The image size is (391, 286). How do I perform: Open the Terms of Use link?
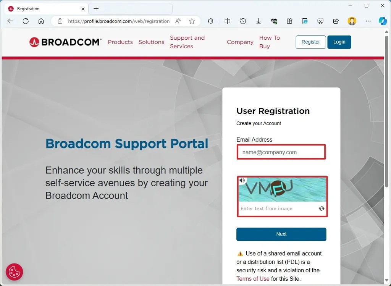click(x=253, y=279)
